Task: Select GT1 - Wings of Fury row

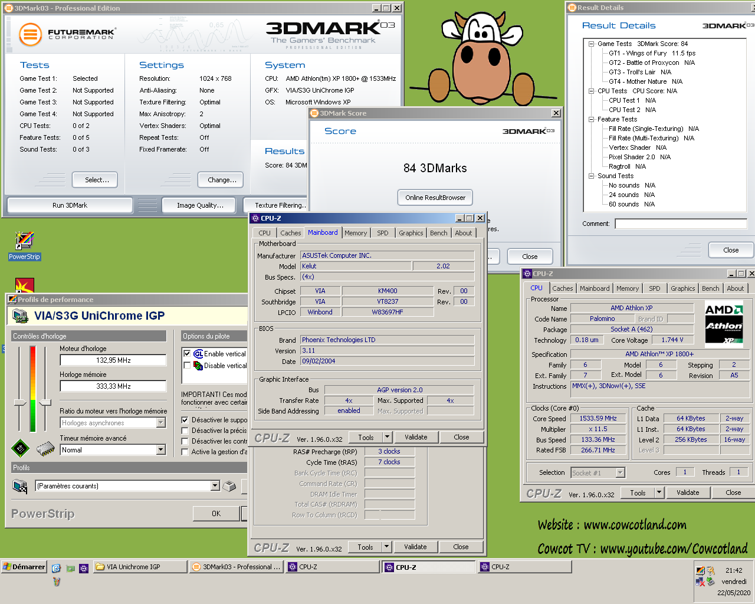Action: click(x=652, y=53)
